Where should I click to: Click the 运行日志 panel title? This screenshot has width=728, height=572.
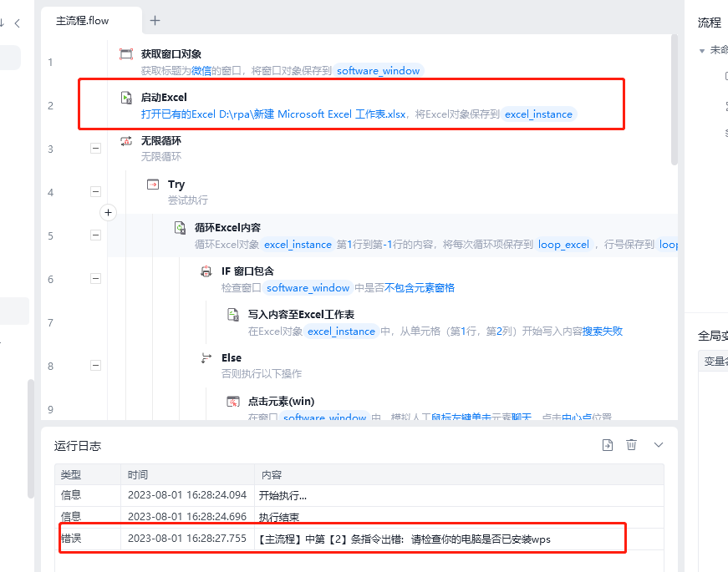(78, 446)
